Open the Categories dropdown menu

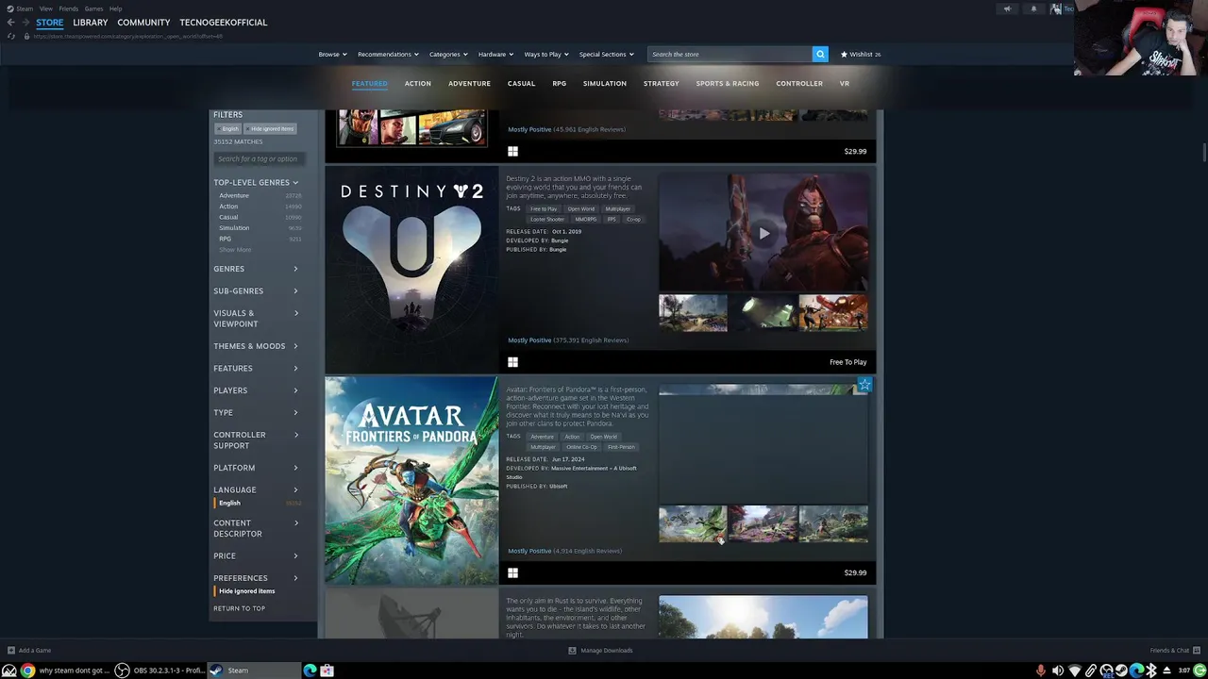pyautogui.click(x=447, y=54)
